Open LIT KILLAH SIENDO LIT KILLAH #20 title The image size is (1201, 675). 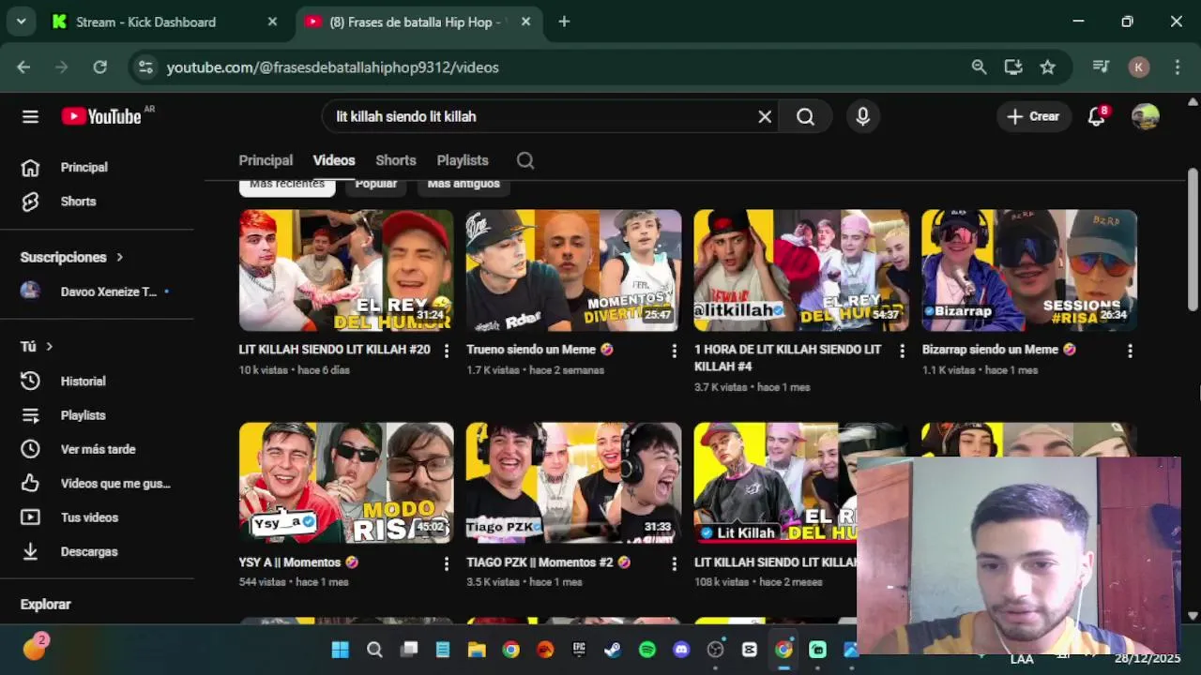(x=334, y=350)
